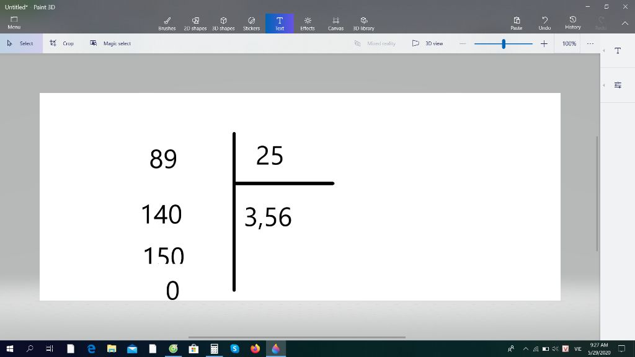Click the number 25 on canvas
The image size is (635, 357).
tap(270, 156)
